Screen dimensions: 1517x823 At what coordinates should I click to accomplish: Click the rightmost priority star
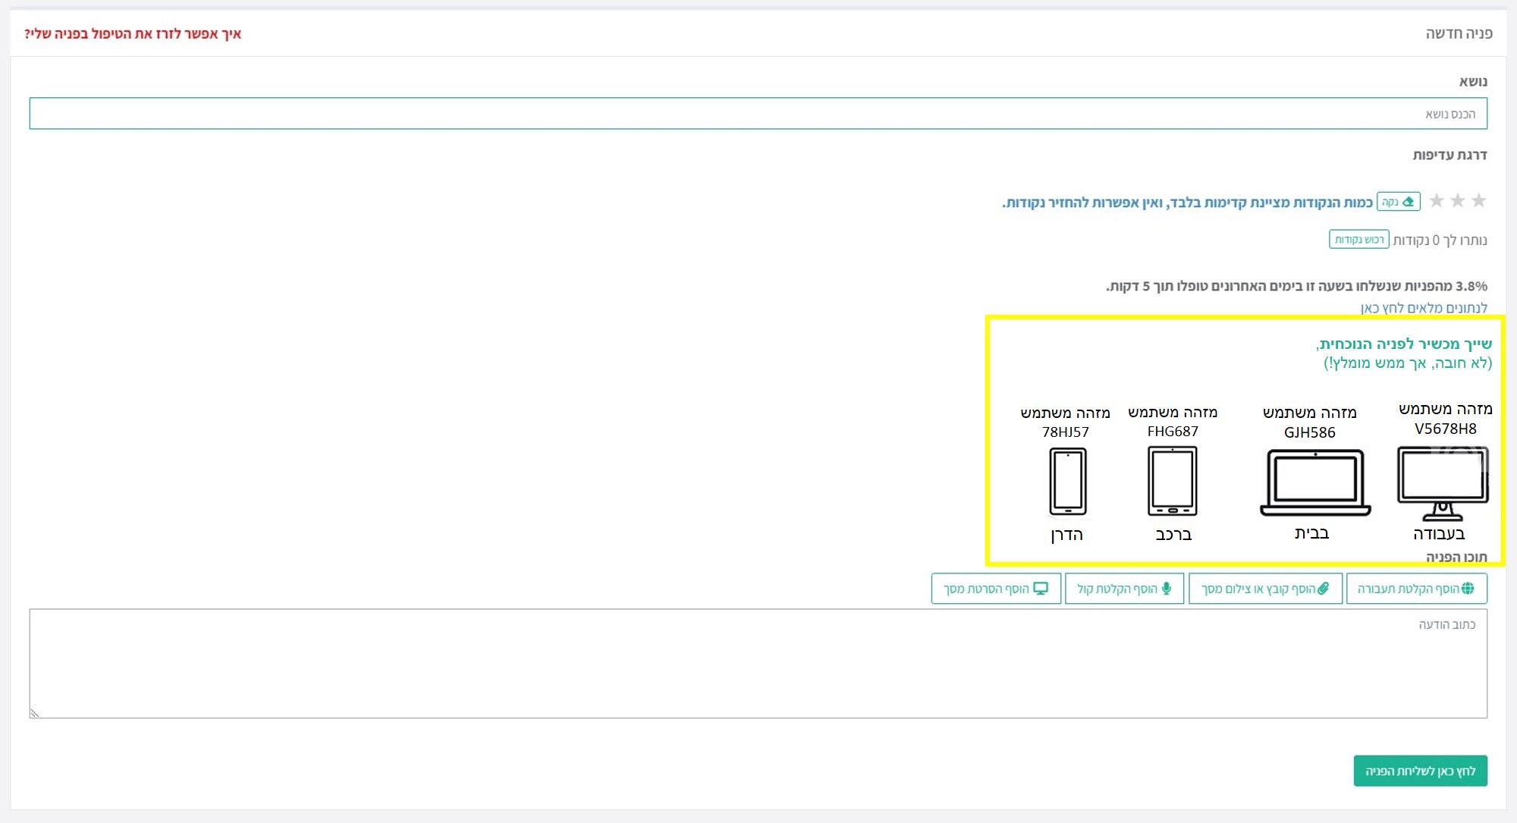[1478, 201]
